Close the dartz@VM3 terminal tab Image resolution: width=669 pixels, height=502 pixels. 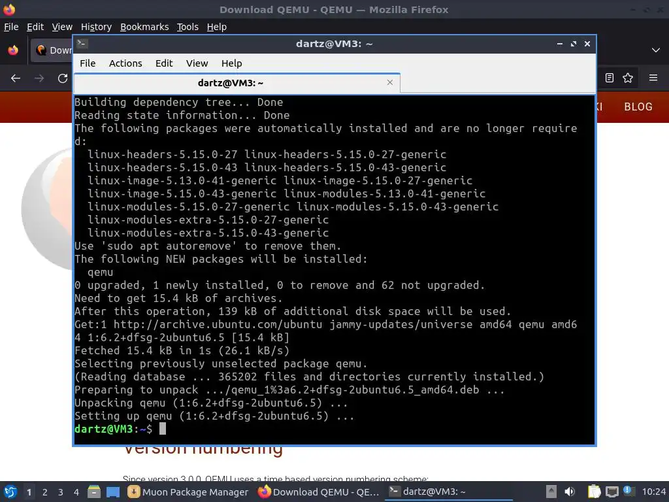[x=389, y=82]
